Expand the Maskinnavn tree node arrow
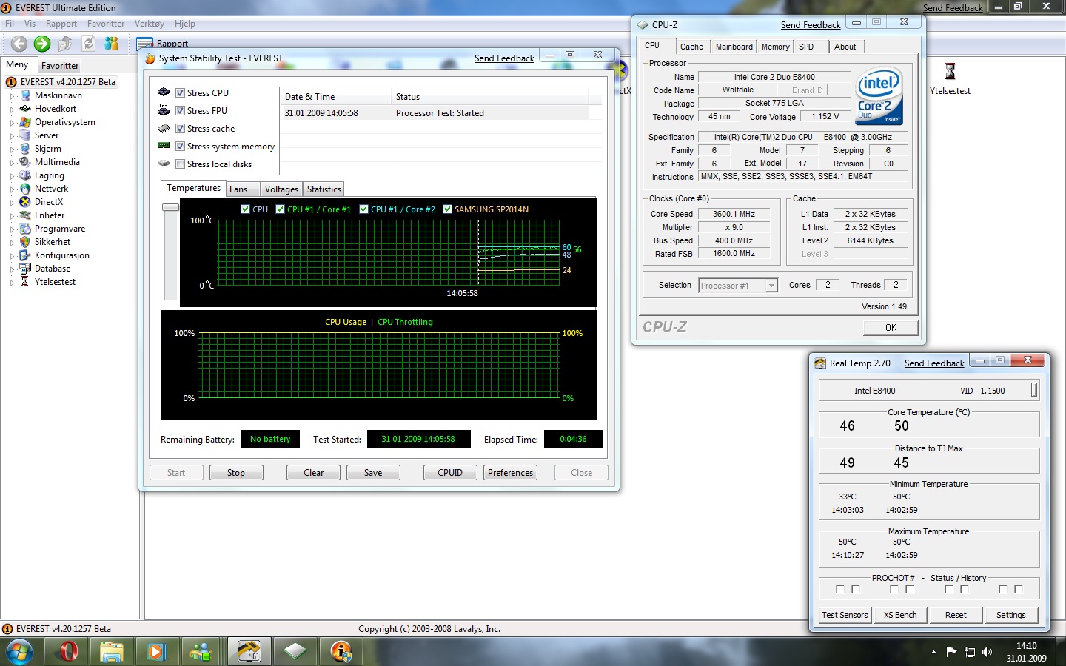 pyautogui.click(x=12, y=96)
